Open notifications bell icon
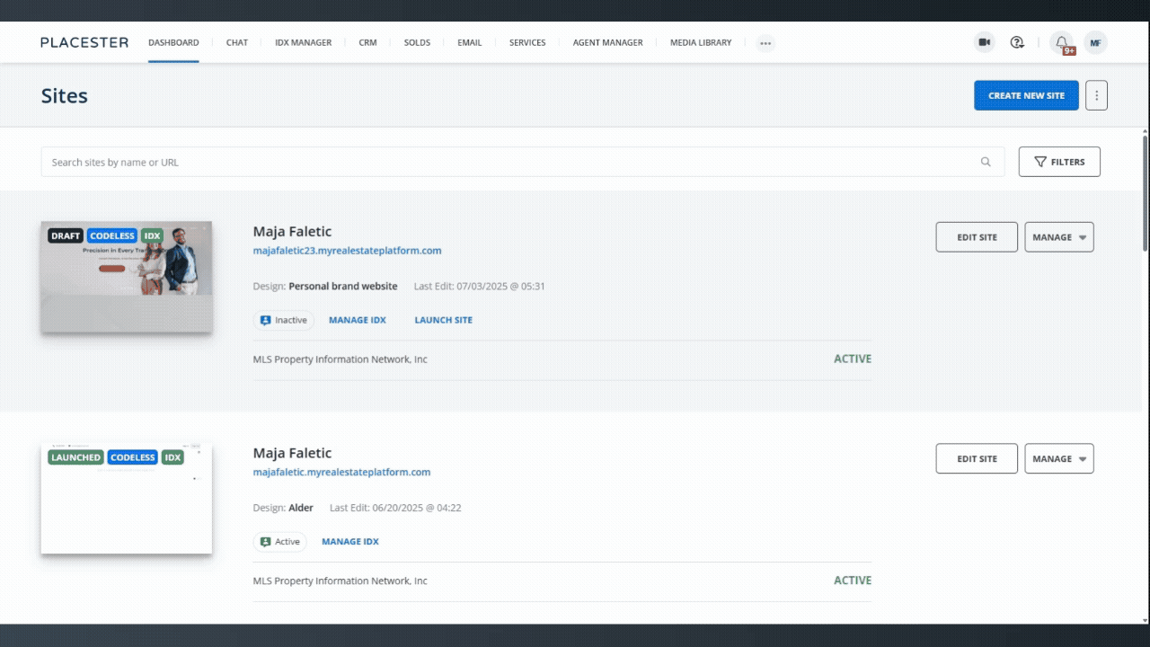Viewport: 1150px width, 647px height. coord(1062,42)
